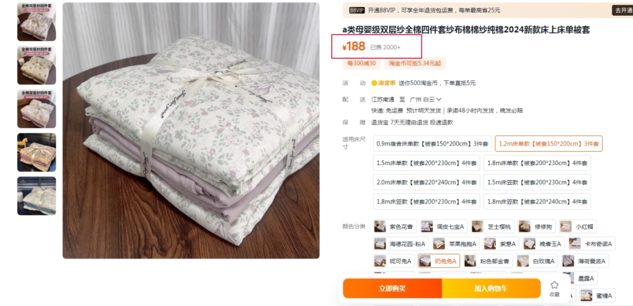Select 2.0m床单款 被套220*240cm option
The width and height of the screenshot is (633, 306).
pos(427,182)
